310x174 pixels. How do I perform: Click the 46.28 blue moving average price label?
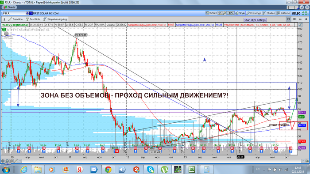point(302,125)
